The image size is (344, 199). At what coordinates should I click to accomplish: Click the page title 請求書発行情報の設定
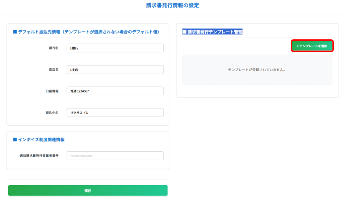(x=172, y=5)
